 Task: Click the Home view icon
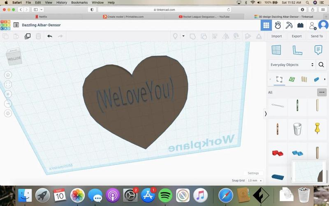coord(8,75)
